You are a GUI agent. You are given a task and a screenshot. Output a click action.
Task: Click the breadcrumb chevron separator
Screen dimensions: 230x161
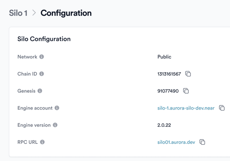pos(34,13)
